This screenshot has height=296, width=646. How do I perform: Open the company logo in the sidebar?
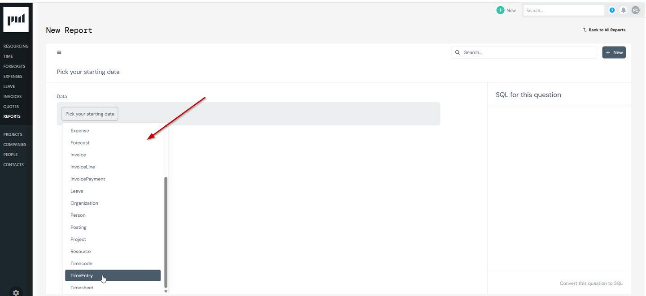(x=16, y=19)
